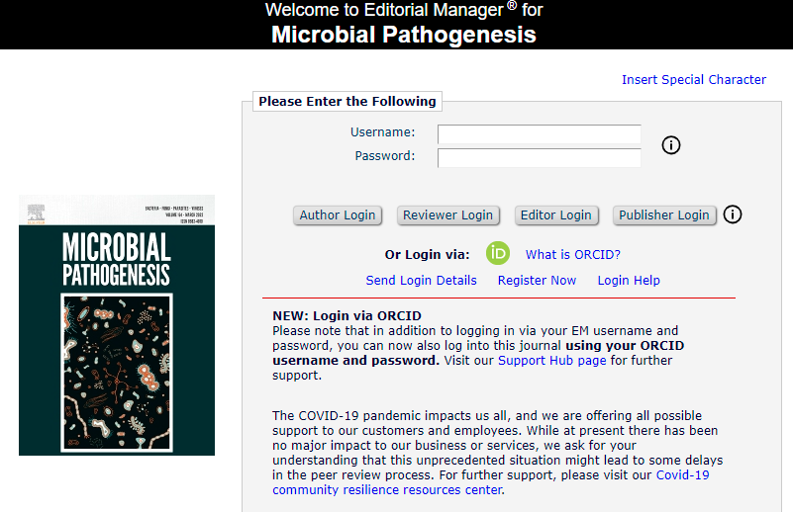
Task: Sign in using the Reviewer Login button
Action: [447, 215]
